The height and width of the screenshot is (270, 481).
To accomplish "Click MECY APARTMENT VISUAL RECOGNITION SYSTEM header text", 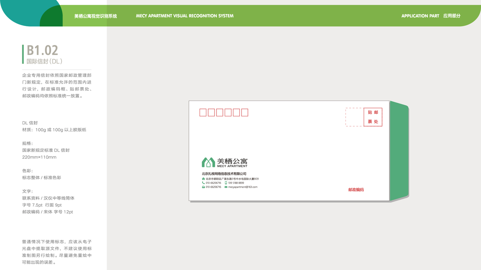I will coord(185,16).
